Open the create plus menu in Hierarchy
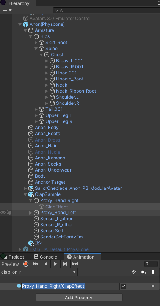160x306 pixels. click(7, 10)
